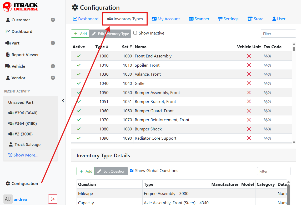
Task: Uncheck Show Global Questions
Action: (x=132, y=170)
